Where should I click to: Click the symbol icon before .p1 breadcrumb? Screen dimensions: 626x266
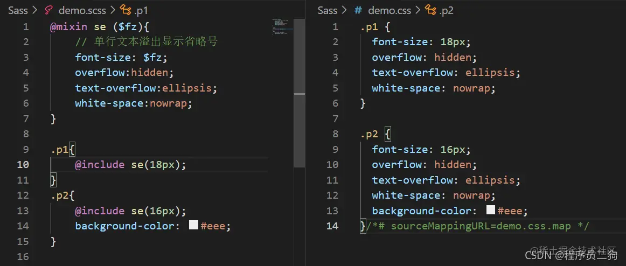point(126,10)
